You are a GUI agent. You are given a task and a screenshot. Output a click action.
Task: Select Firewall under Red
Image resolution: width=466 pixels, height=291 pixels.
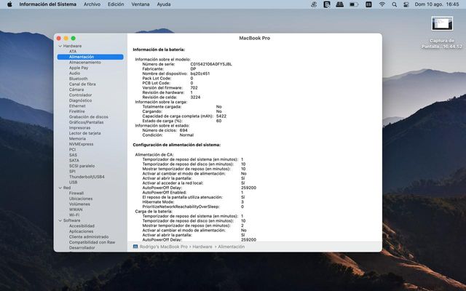[76, 193]
